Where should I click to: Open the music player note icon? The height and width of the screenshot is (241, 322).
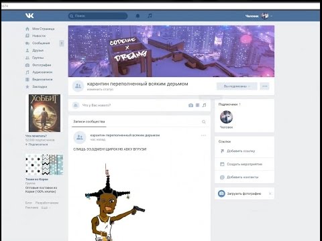point(150,15)
